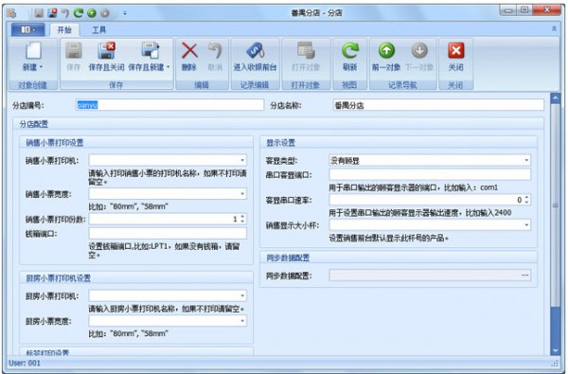Screen dimensions: 568x374
Task: Open the 销售小票宽度 dropdown
Action: click(242, 194)
